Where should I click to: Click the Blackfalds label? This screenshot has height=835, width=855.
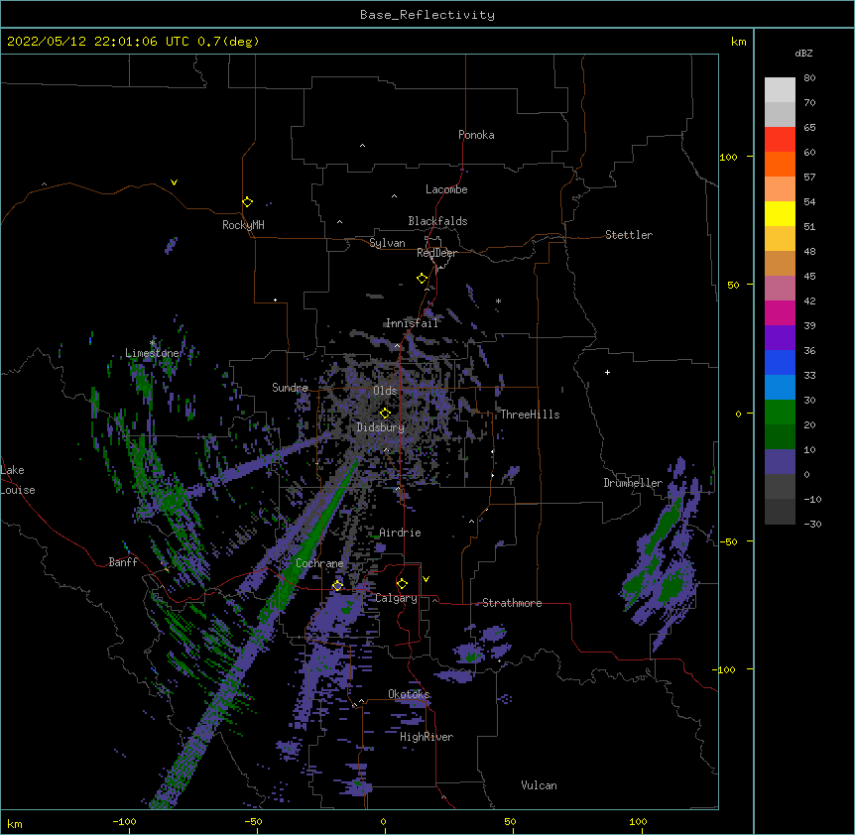tap(437, 221)
